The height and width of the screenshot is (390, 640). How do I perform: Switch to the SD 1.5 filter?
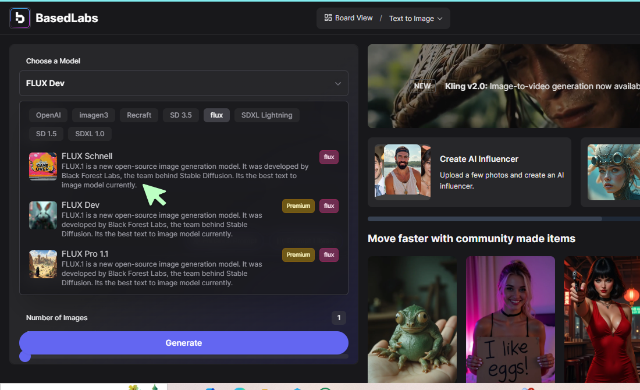tap(46, 133)
